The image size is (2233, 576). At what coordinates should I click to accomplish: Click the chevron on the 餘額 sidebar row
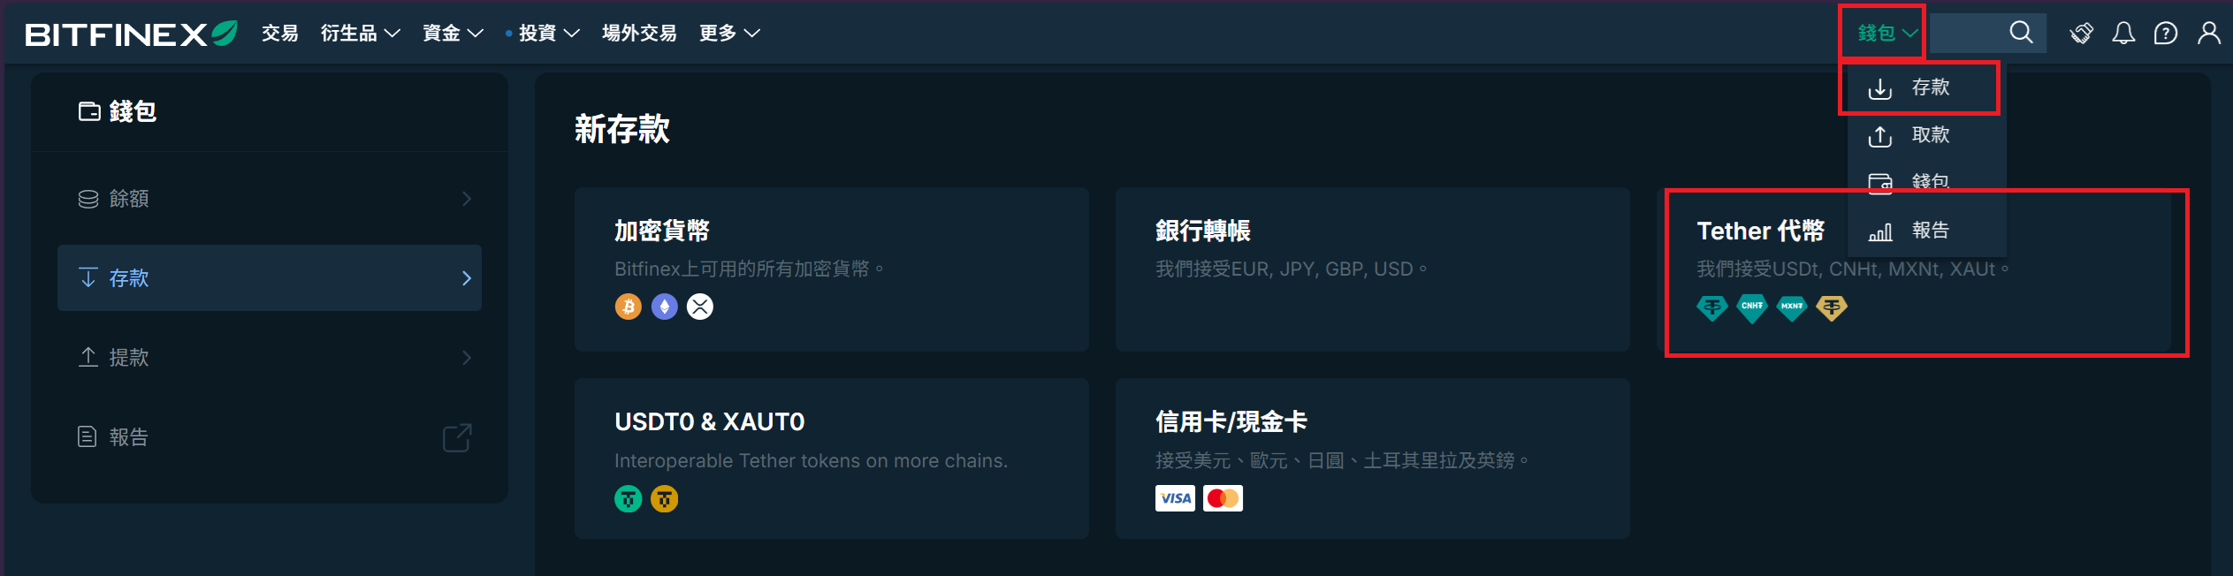coord(467,199)
